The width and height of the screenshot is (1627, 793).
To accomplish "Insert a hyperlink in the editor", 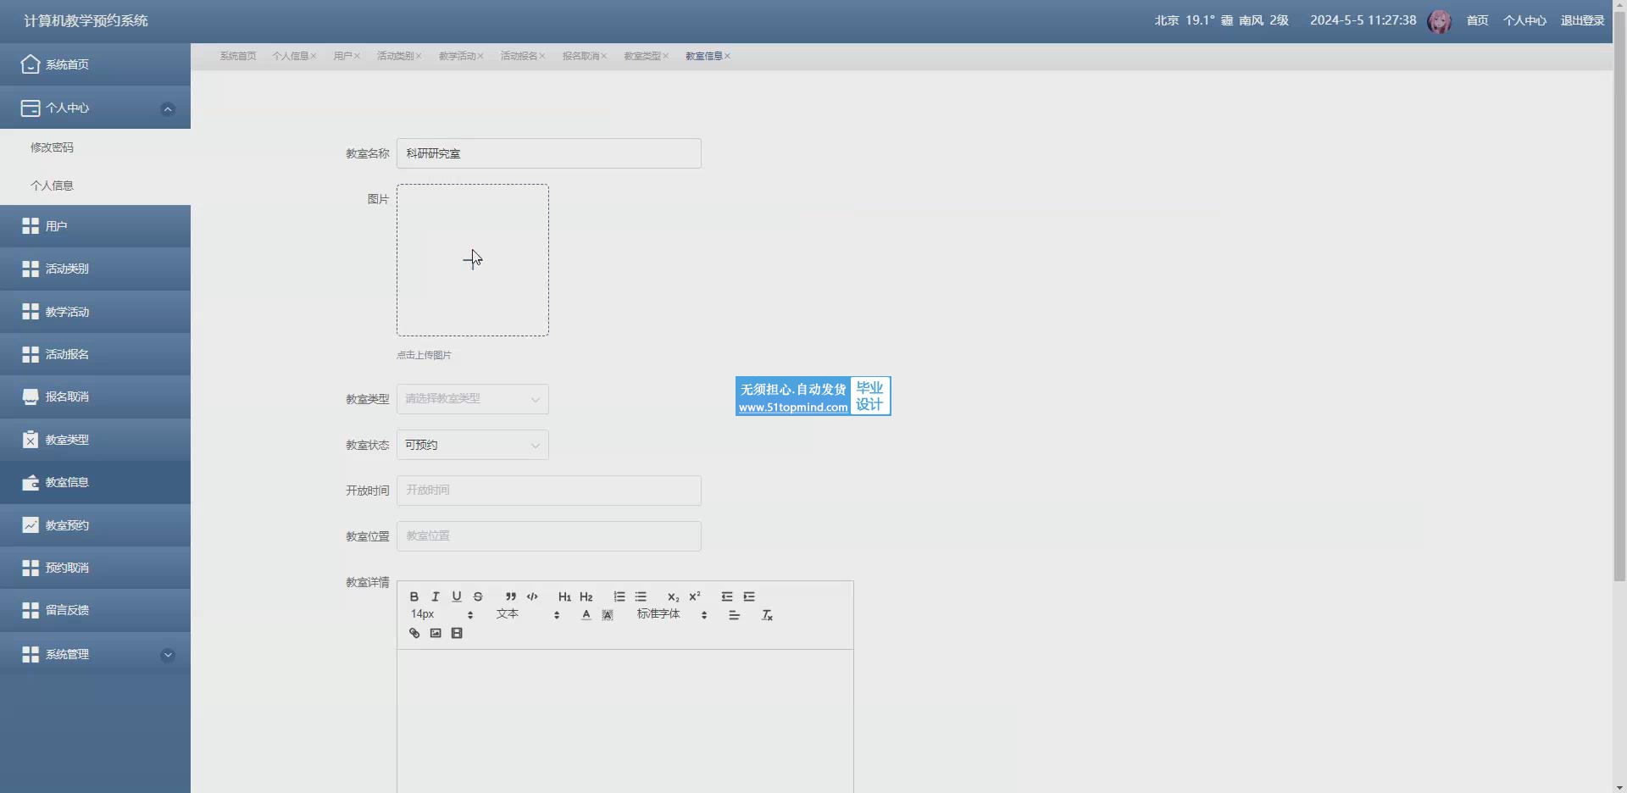I will pos(414,633).
